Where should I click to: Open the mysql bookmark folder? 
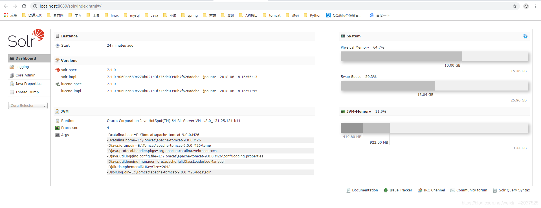coord(132,15)
